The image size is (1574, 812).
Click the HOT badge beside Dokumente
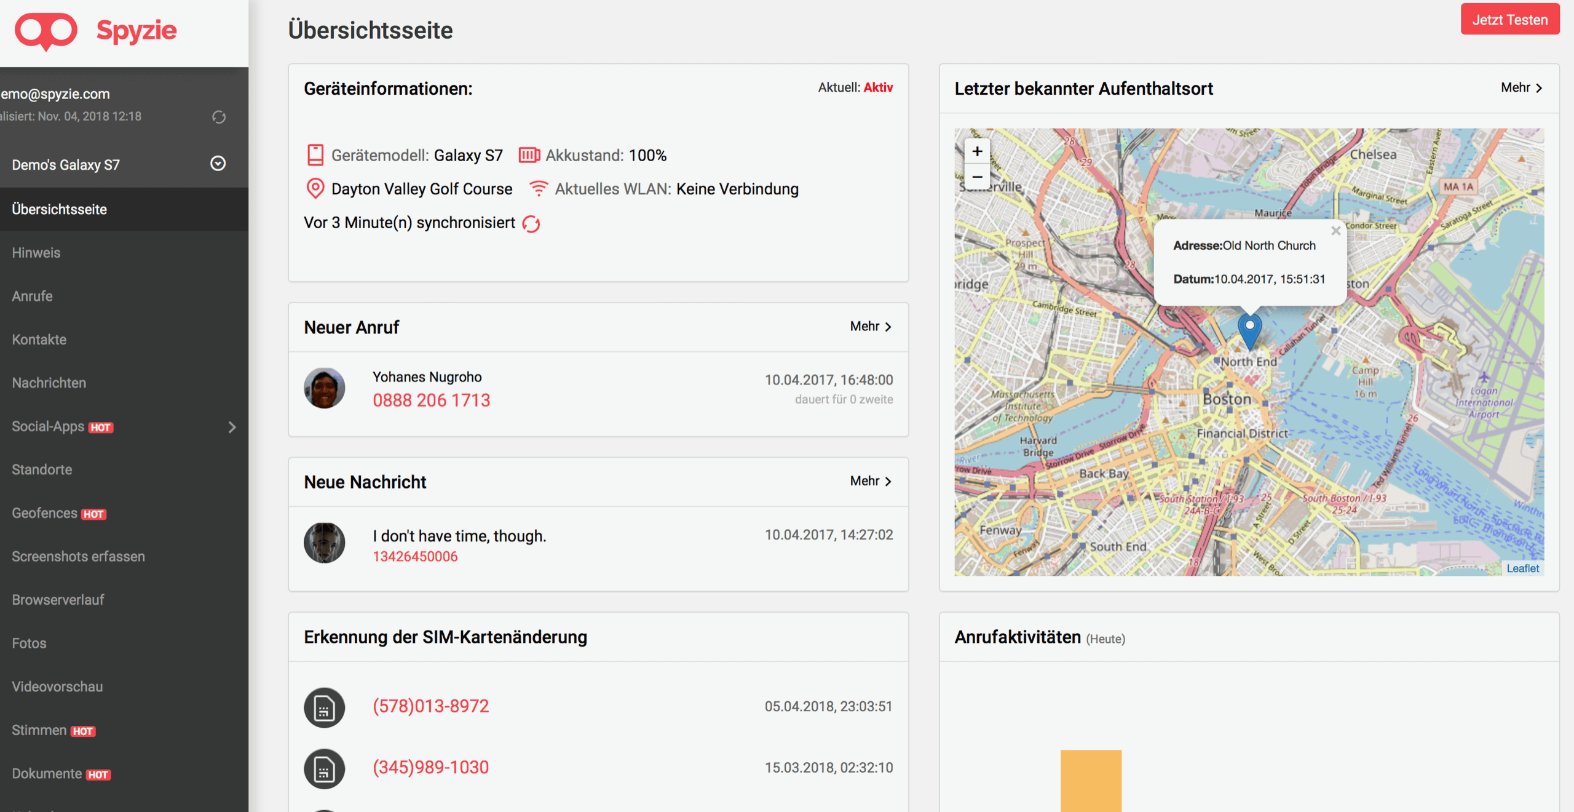[x=98, y=775]
